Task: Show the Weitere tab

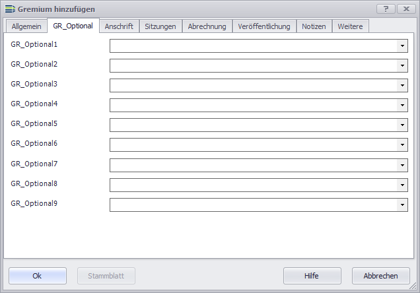Action: coord(350,26)
